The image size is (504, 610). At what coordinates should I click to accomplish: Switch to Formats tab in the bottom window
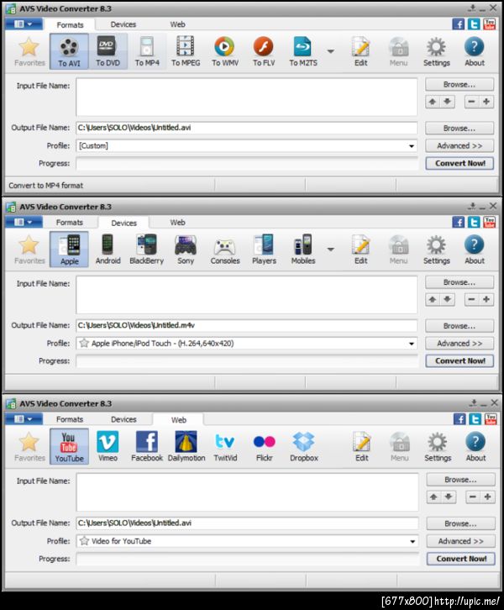tap(69, 419)
